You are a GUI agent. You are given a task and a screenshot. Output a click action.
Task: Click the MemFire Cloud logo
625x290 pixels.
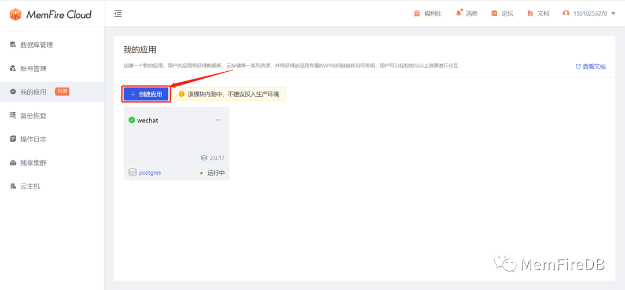pos(50,14)
